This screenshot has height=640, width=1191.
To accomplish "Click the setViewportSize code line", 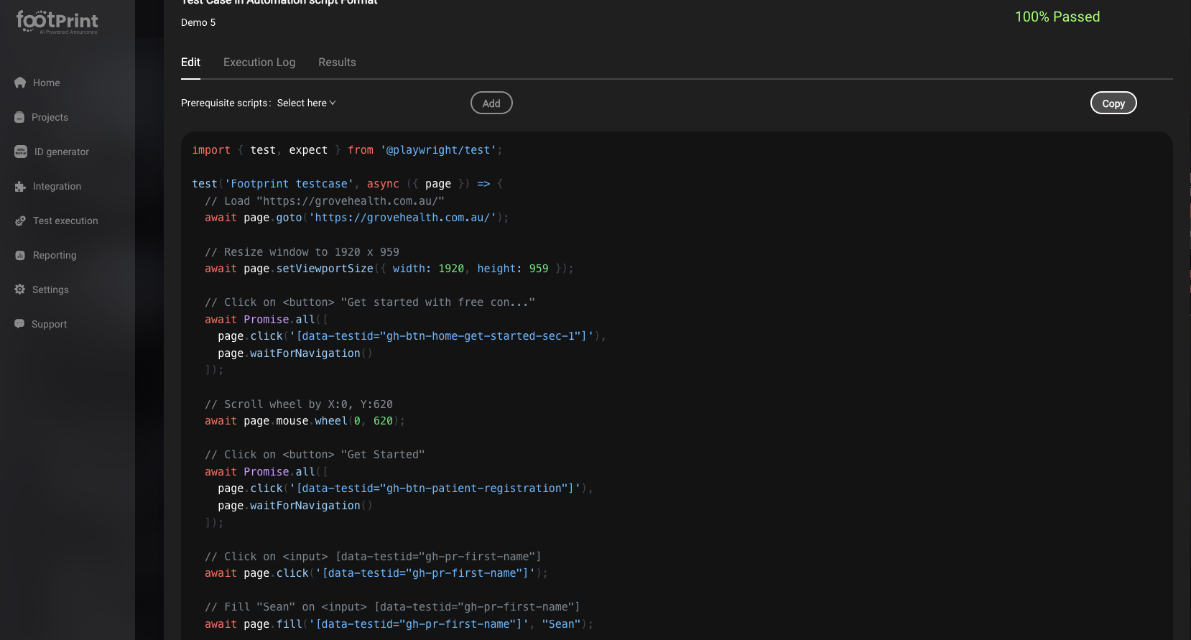I will tap(389, 269).
